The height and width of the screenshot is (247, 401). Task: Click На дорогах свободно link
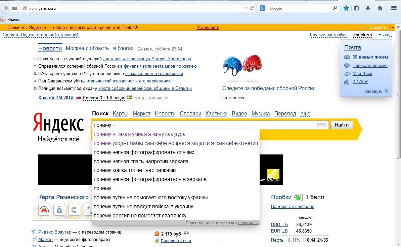(293, 207)
